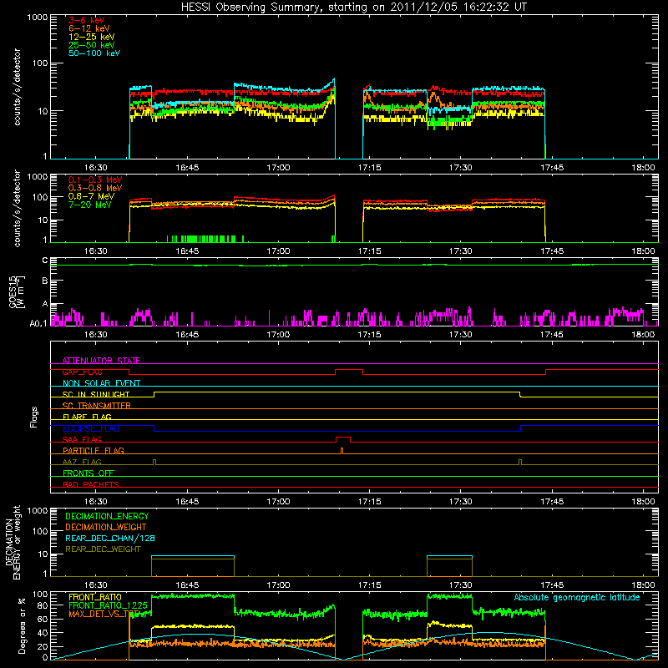Click the 17:00 tick label under the top keV plot
This screenshot has width=668, height=668.
[x=278, y=168]
